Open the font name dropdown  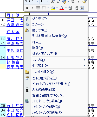click(x=38, y=2)
